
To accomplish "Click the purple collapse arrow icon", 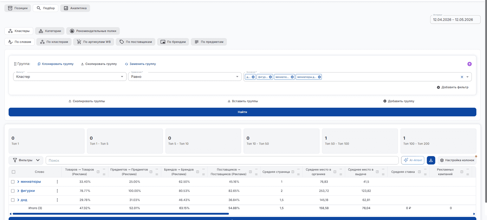I will pyautogui.click(x=469, y=64).
